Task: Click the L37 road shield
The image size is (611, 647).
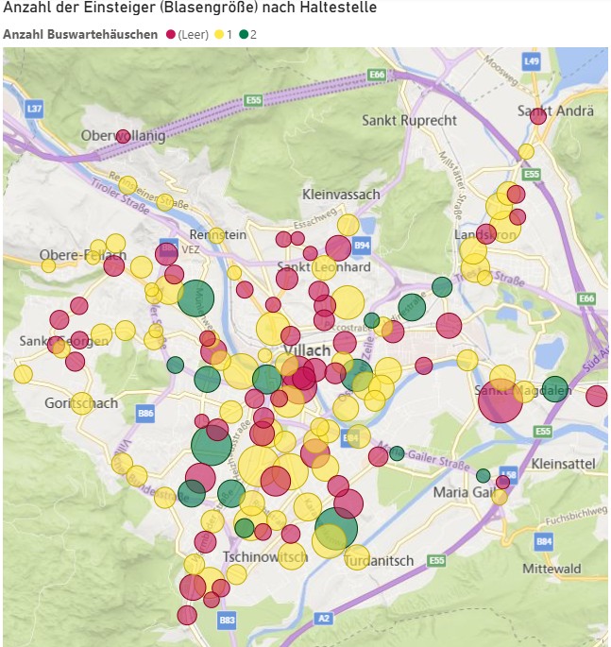Action: [35, 110]
